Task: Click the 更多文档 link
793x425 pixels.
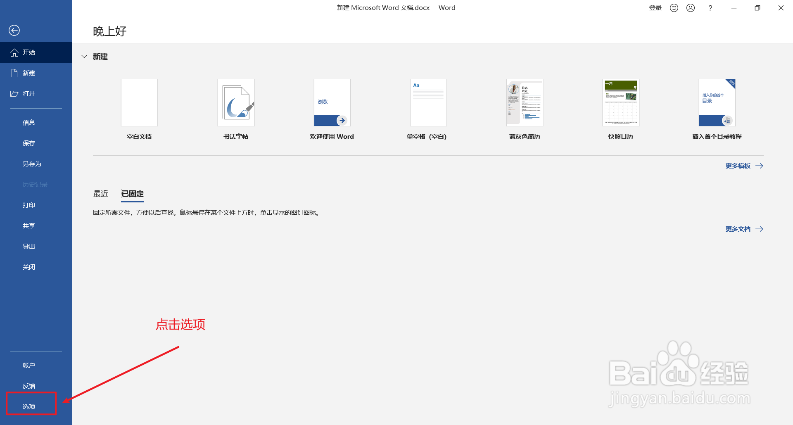Action: (744, 229)
